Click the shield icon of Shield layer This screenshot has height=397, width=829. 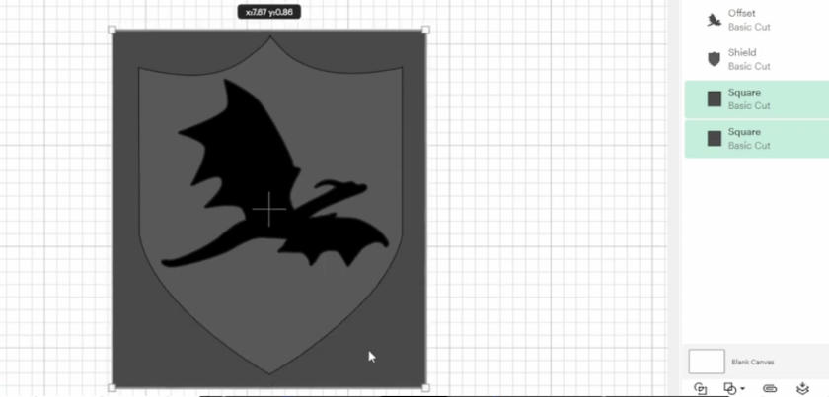(x=715, y=59)
